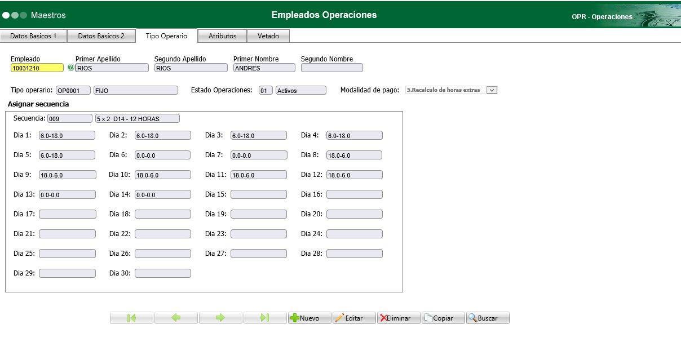Click the empty Dia 16 field

(x=355, y=194)
